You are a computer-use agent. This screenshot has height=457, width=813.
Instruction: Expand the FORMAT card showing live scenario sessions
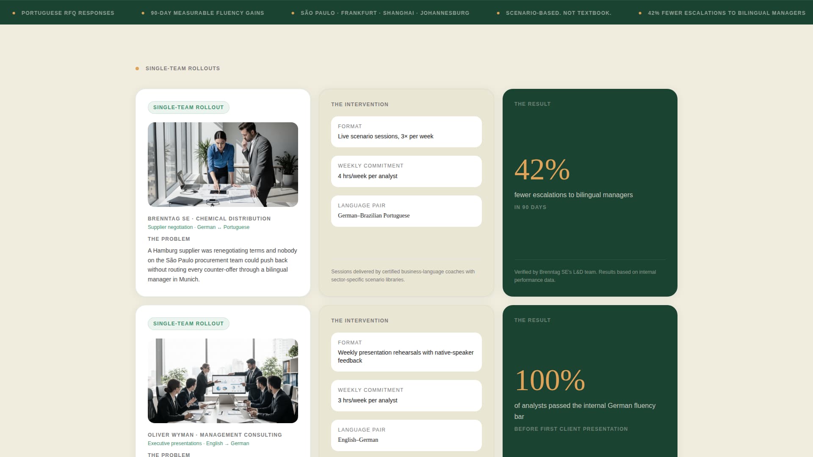point(406,132)
